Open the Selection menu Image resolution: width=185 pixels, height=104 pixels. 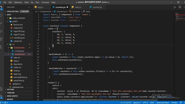click(18, 2)
